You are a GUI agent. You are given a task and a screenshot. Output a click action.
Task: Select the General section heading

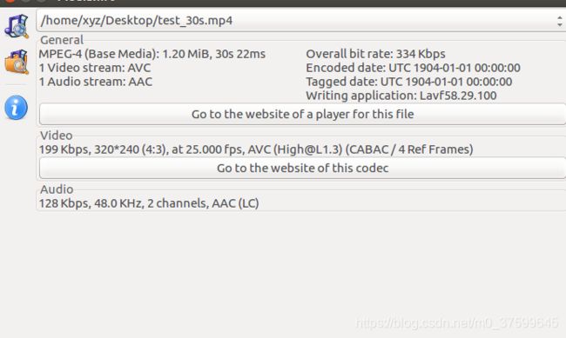(62, 40)
